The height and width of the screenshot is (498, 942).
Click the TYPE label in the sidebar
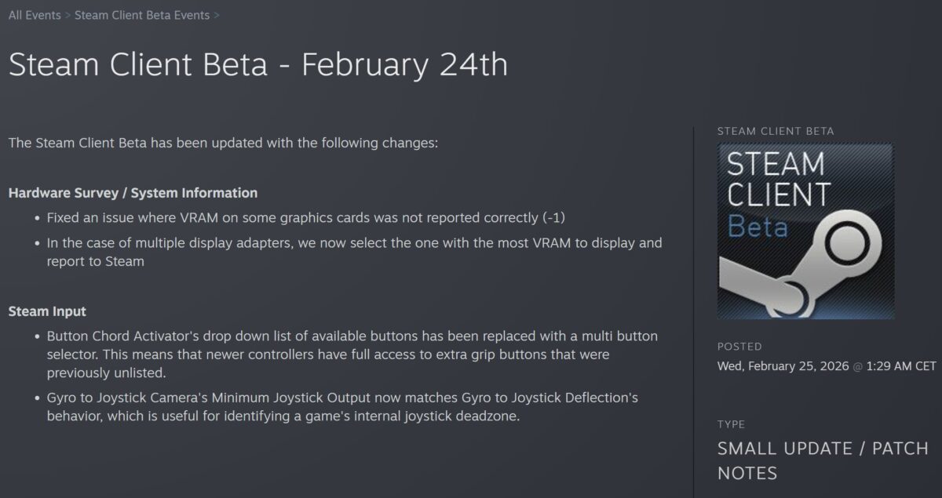731,424
